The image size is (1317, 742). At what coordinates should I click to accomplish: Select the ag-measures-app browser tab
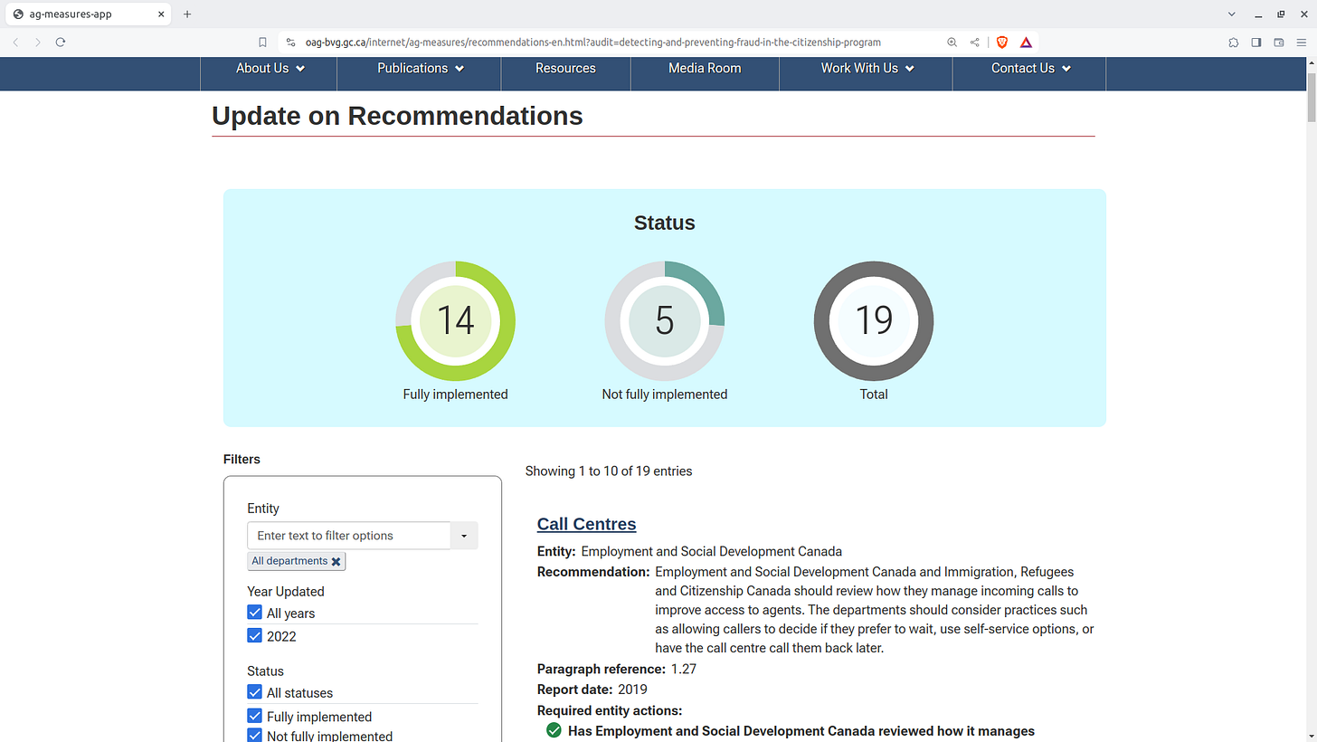click(87, 14)
